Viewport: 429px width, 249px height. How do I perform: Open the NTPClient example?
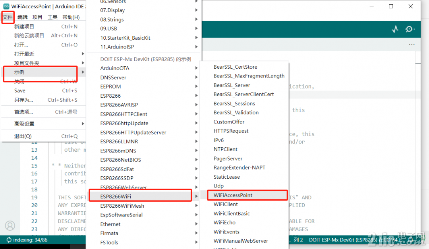[244, 149]
